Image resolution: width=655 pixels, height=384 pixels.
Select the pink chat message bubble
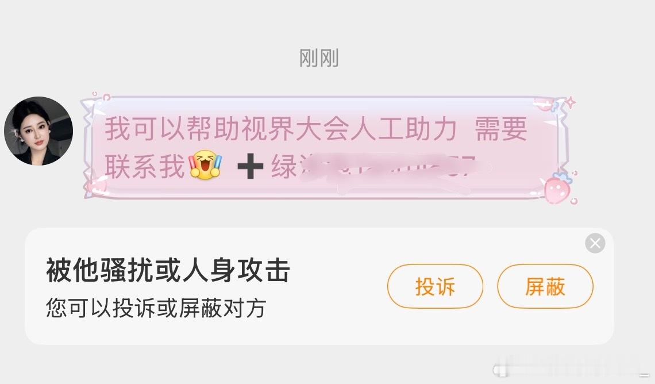tap(325, 148)
